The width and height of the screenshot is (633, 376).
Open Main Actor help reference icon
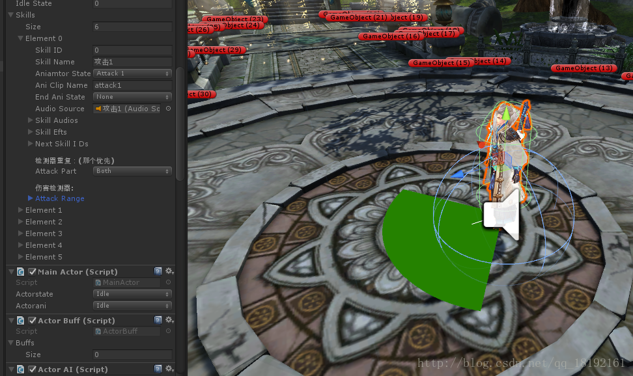(158, 271)
